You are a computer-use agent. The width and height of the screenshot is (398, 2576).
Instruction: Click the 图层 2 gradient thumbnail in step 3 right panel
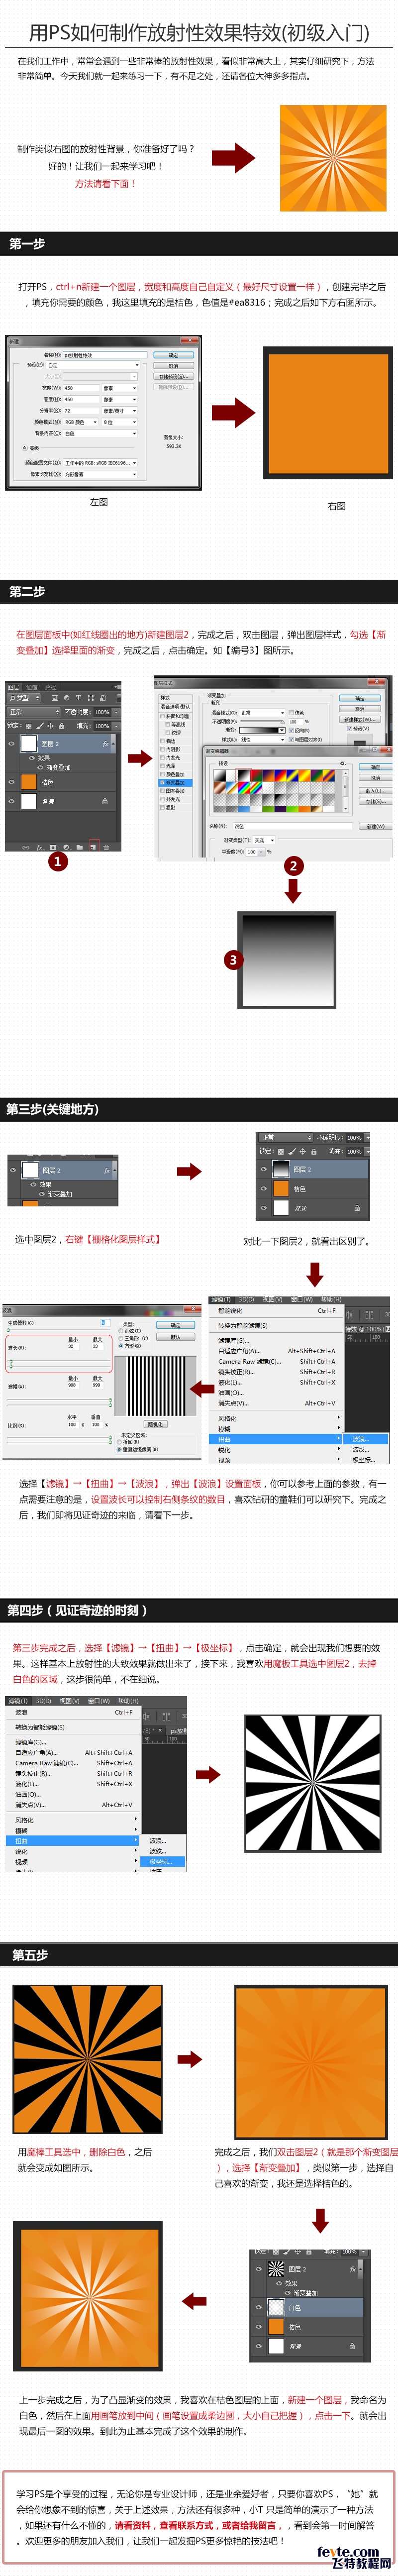point(280,1169)
